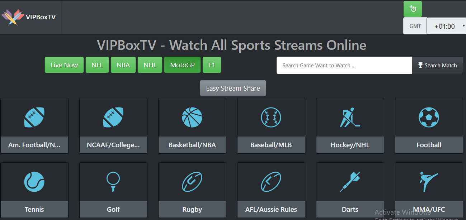466x220 pixels.
Task: Open the MMA/UFC kicking fighter icon
Action: [x=429, y=182]
